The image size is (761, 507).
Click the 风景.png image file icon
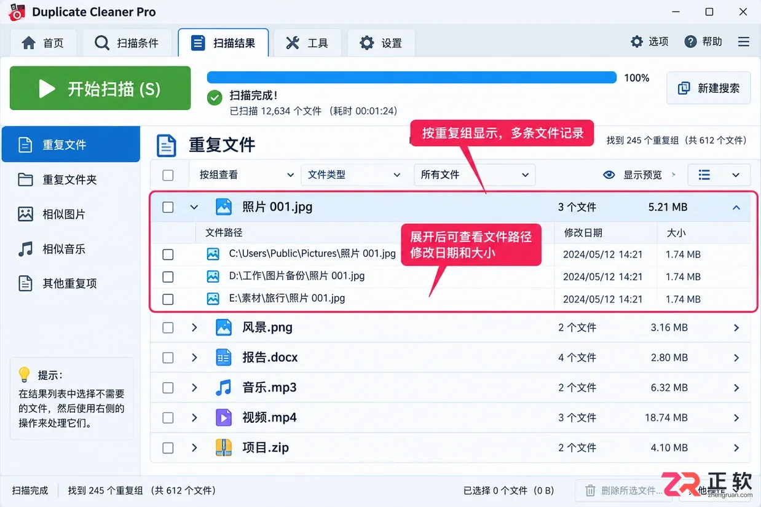224,328
